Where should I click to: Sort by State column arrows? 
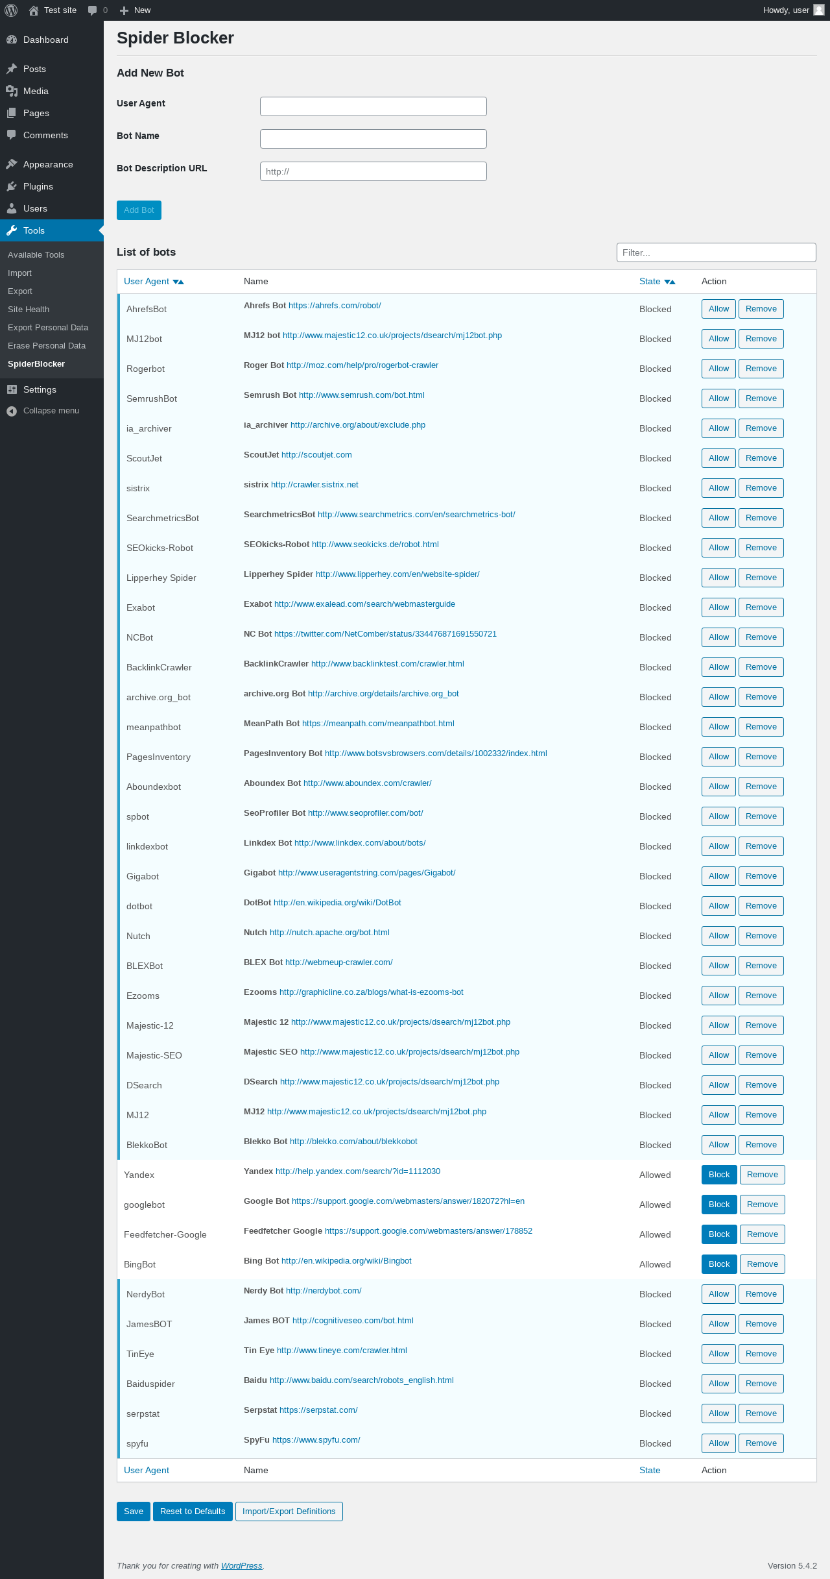[670, 282]
